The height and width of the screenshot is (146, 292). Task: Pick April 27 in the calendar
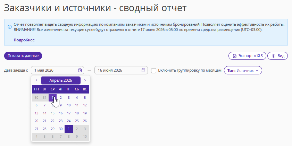pyautogui.click(x=36, y=129)
